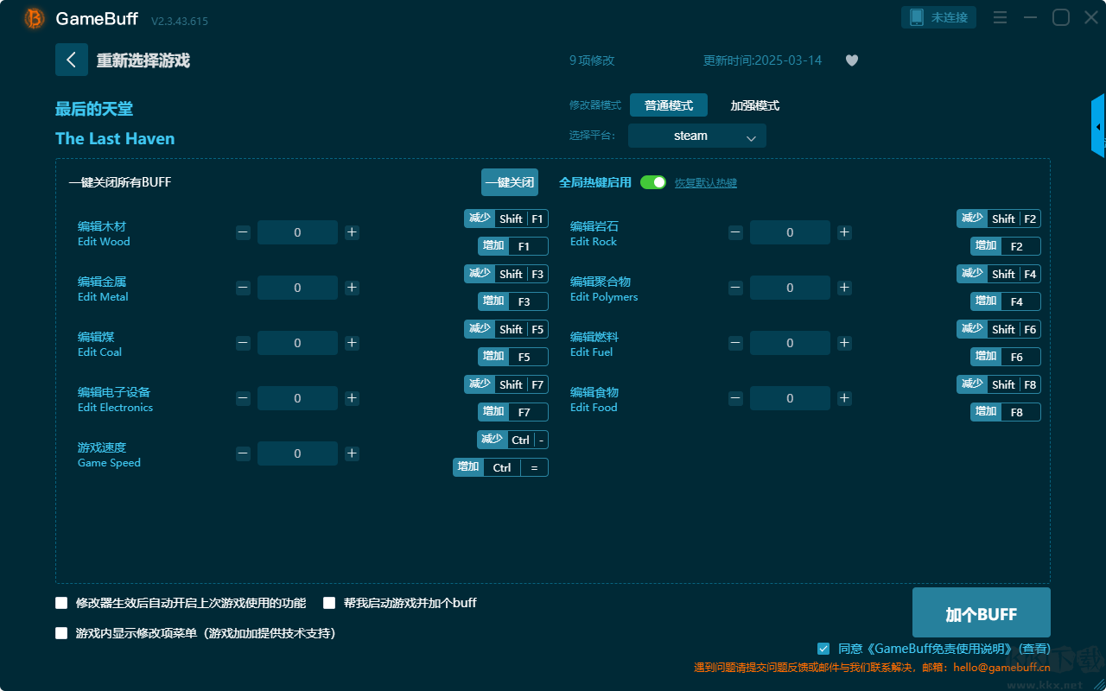Decrease Edit Wood value with minus
1106x691 pixels.
tap(243, 232)
